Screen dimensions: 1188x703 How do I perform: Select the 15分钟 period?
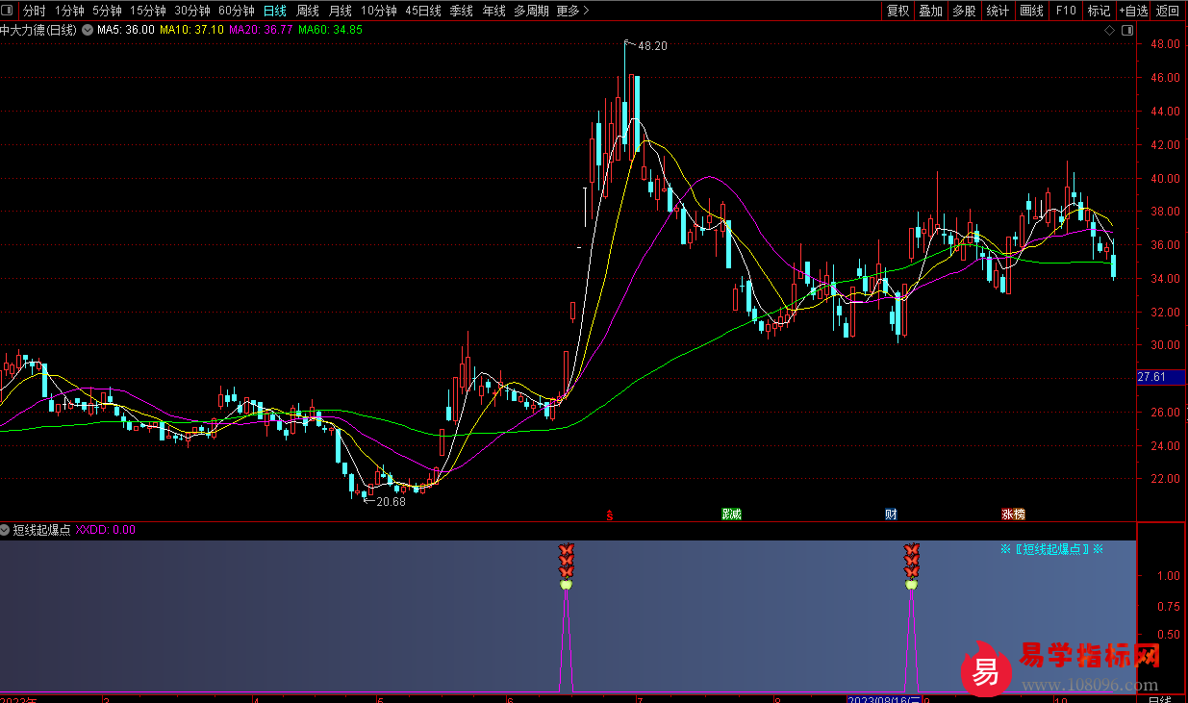148,11
